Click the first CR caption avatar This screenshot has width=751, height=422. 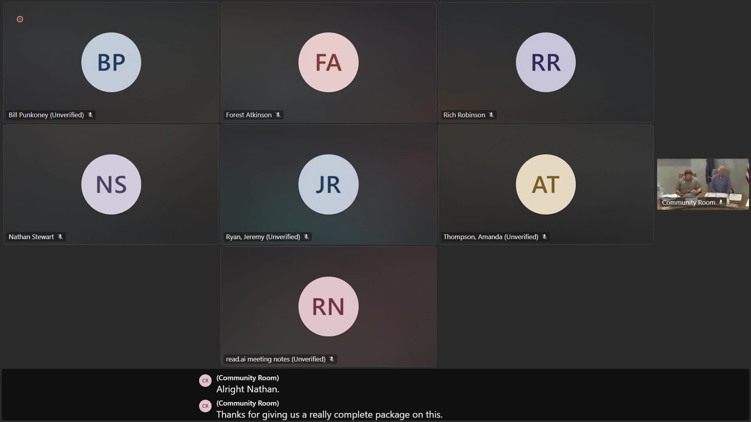coord(205,381)
